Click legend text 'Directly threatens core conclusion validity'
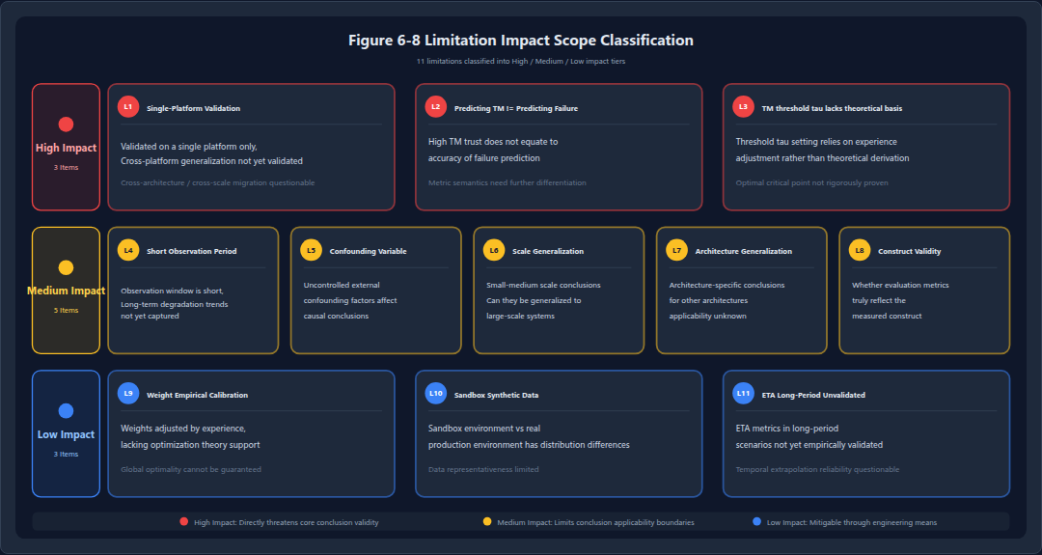This screenshot has height=555, width=1042. click(x=309, y=522)
